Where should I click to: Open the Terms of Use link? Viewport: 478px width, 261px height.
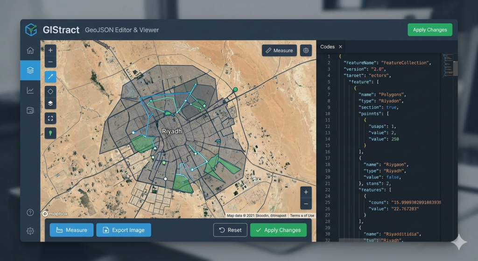point(302,216)
